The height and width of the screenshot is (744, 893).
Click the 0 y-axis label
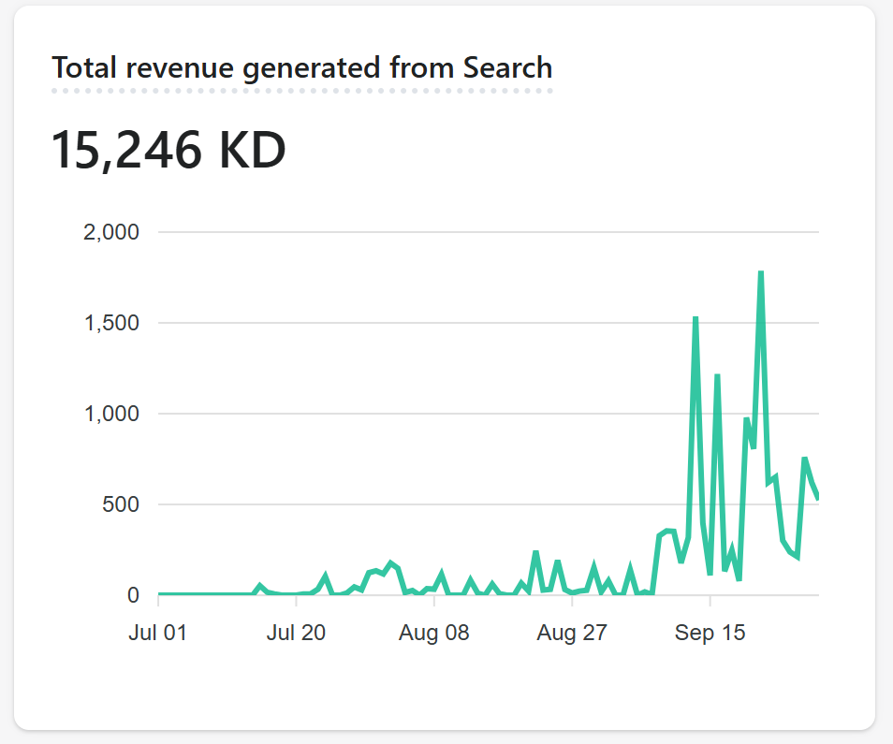coord(134,595)
